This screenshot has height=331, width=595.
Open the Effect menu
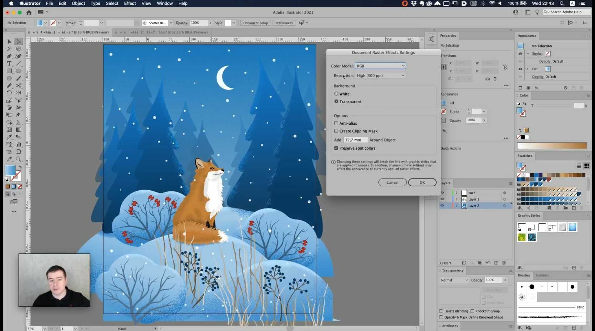click(130, 4)
